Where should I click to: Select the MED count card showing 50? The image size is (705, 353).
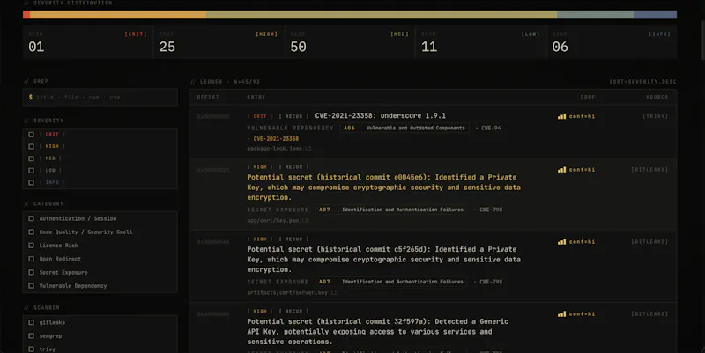click(349, 42)
